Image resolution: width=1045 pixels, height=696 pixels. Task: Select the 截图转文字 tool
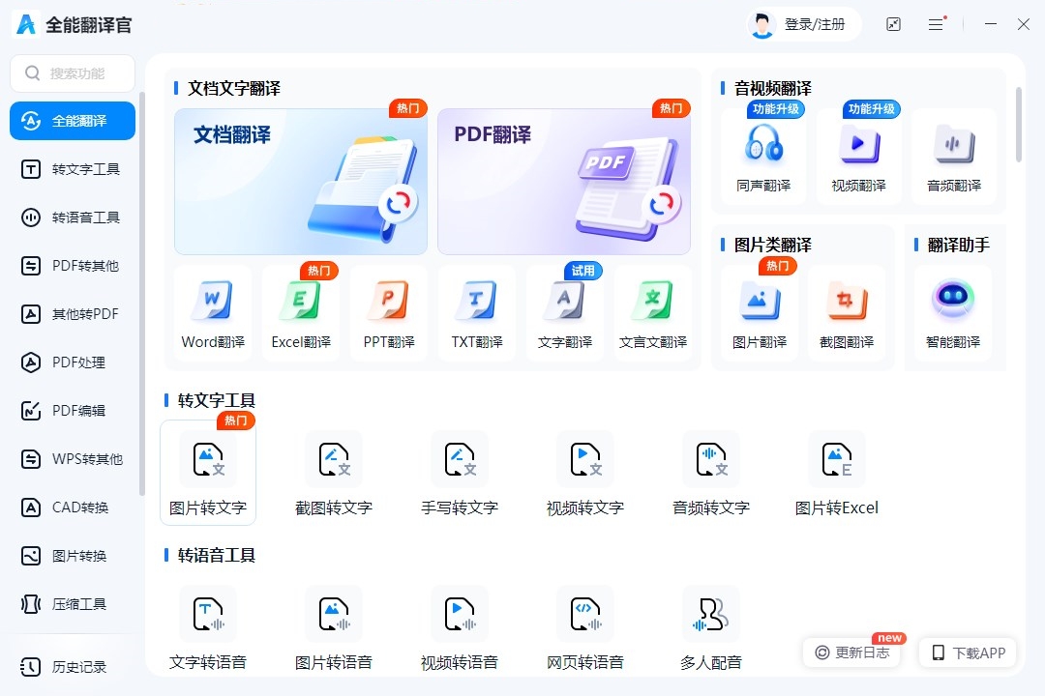tap(333, 472)
